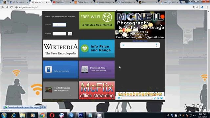The image size is (210, 118).
Task: Click the McNeil Photography banner ad
Action: [x=140, y=26]
